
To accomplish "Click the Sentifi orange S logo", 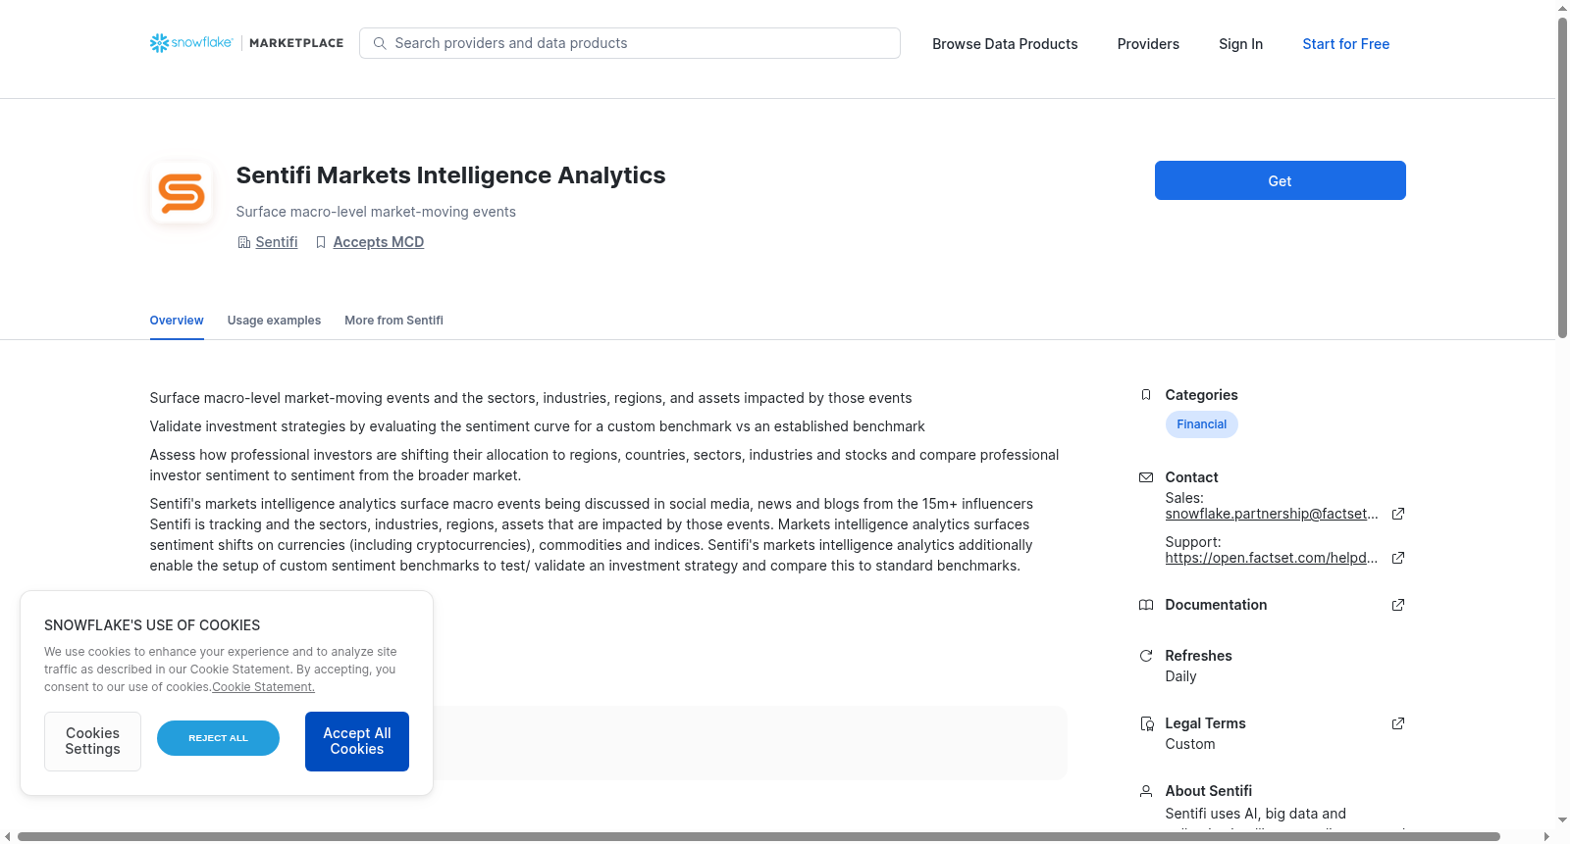I will (182, 193).
